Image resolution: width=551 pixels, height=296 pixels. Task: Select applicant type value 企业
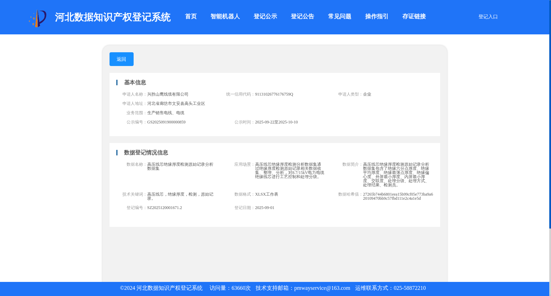[367, 94]
